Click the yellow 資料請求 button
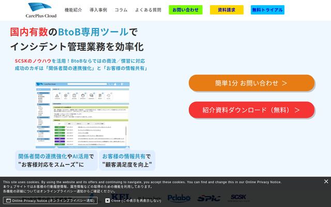The width and height of the screenshot is (331, 207). point(227,10)
